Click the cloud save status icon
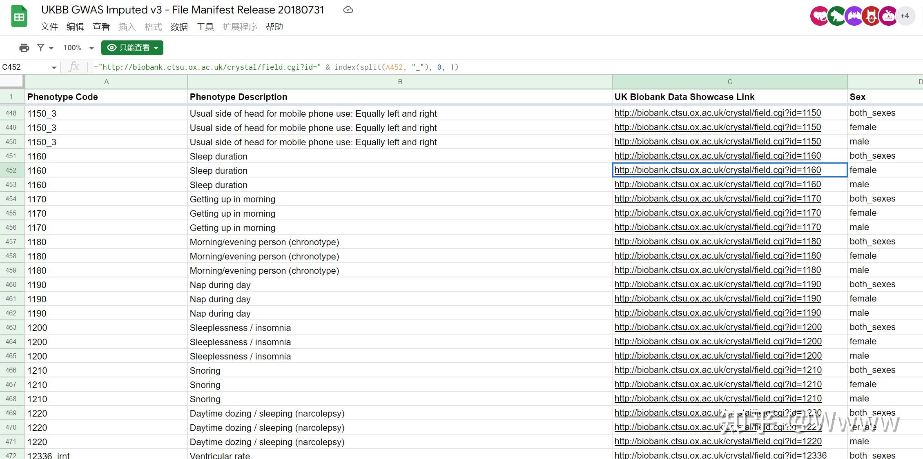Viewport: 923px width, 459px height. (x=348, y=10)
